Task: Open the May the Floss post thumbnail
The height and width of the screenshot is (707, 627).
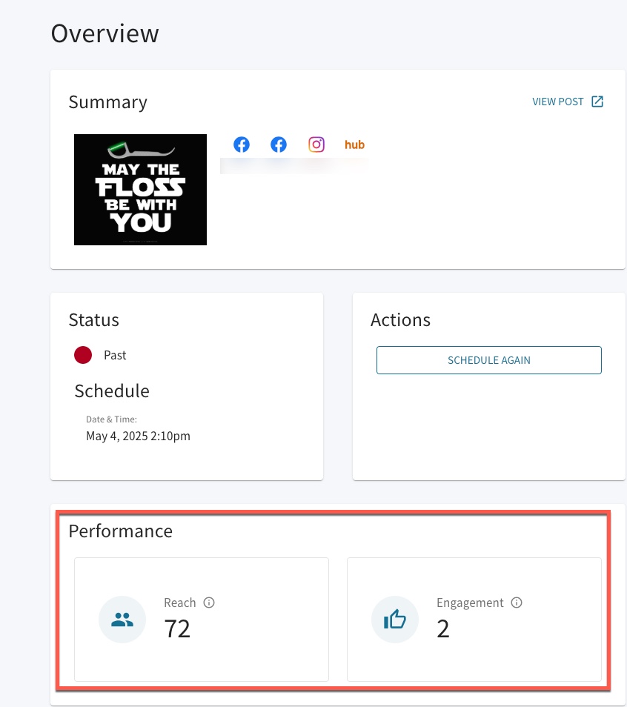Action: click(x=140, y=190)
